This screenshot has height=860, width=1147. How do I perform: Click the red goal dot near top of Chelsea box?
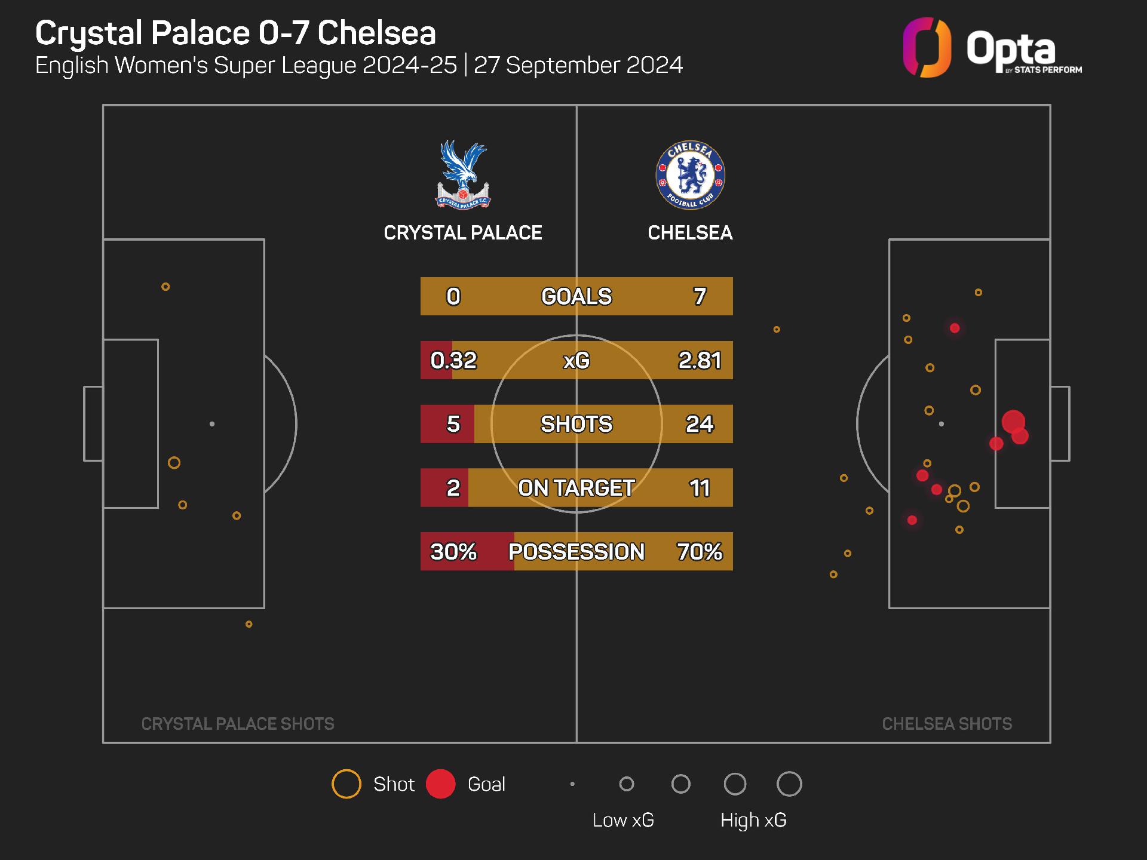click(x=955, y=328)
